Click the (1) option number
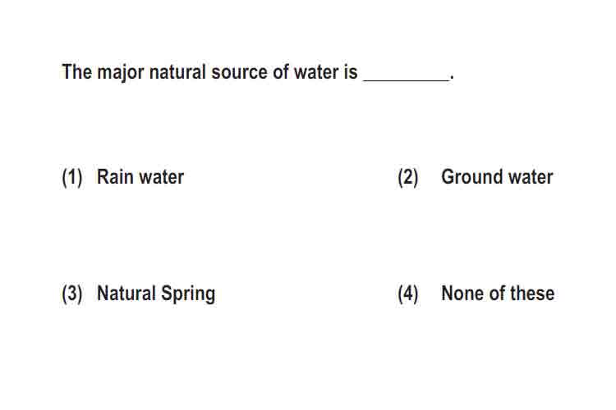This screenshot has height=410, width=616. [x=72, y=178]
